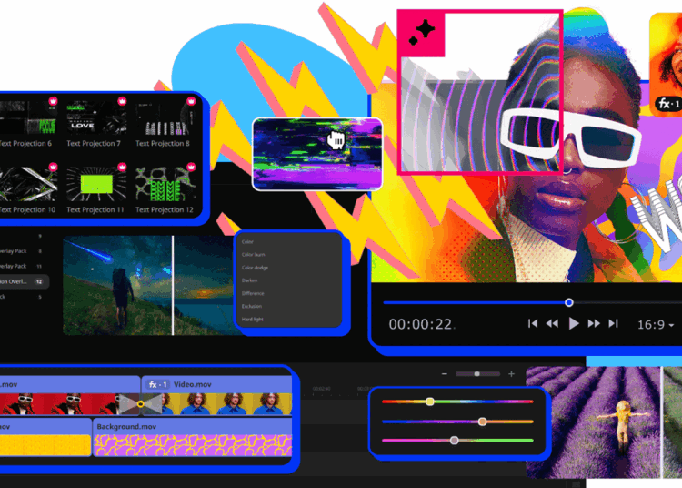Viewport: 682px width, 488px height.
Task: Select the highlighted overlay row with count 12
Action: [x=24, y=281]
